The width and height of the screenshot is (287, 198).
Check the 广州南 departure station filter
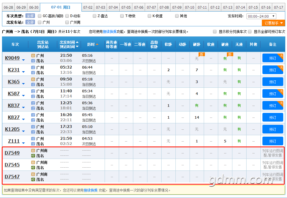coord(67,22)
